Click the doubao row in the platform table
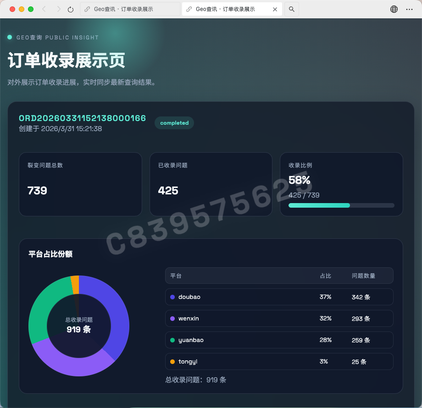This screenshot has height=408, width=422. click(279, 297)
